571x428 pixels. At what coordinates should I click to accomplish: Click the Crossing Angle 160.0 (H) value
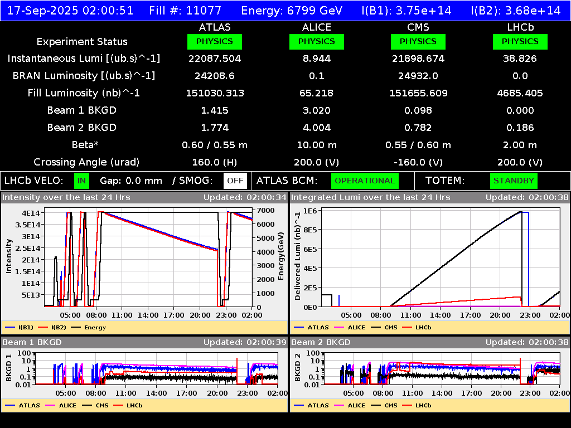click(214, 162)
